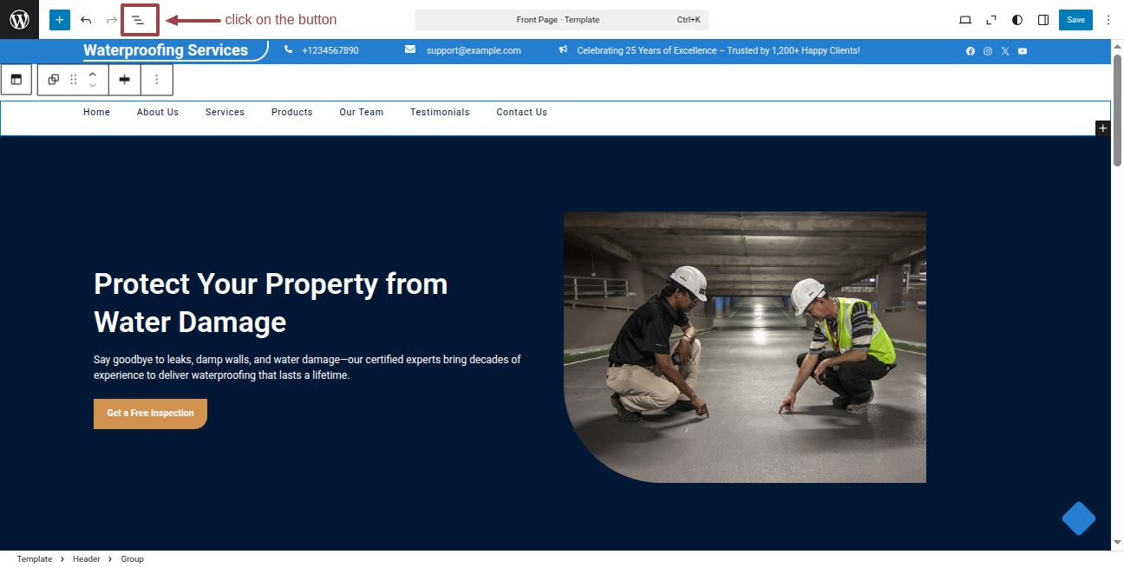
Task: Click the Instagram social icon
Action: pos(988,51)
